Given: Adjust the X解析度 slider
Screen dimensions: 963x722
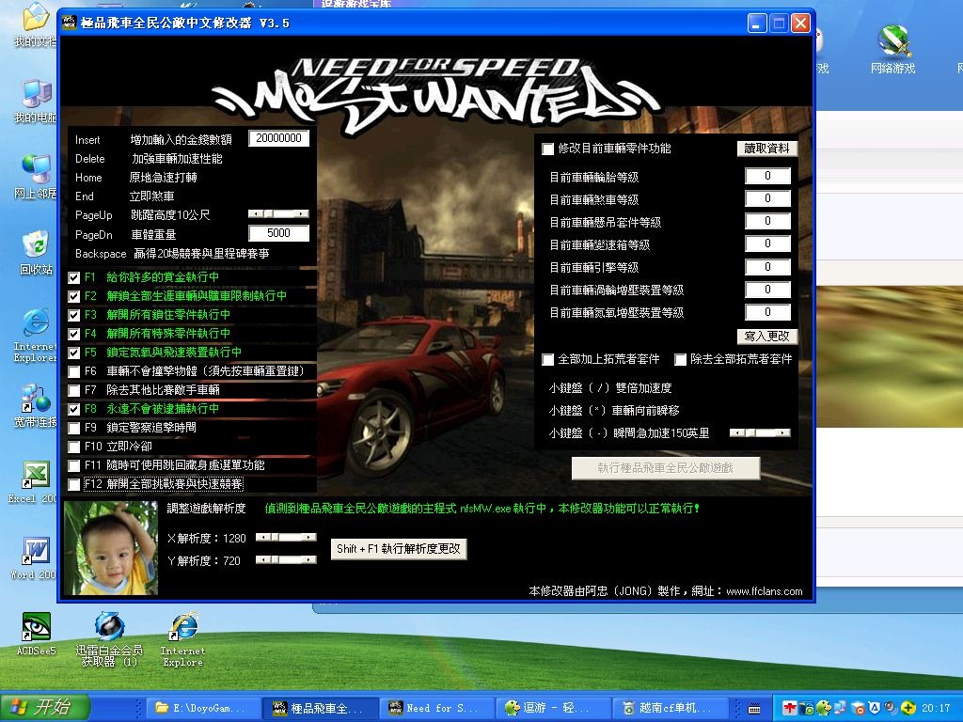Looking at the screenshot, I should point(286,537).
